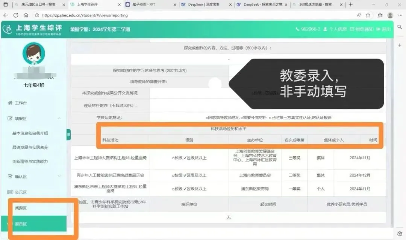Toggle 区级及以上 in 浦东新区未来工程师 row
The height and width of the screenshot is (240, 406).
[195, 189]
